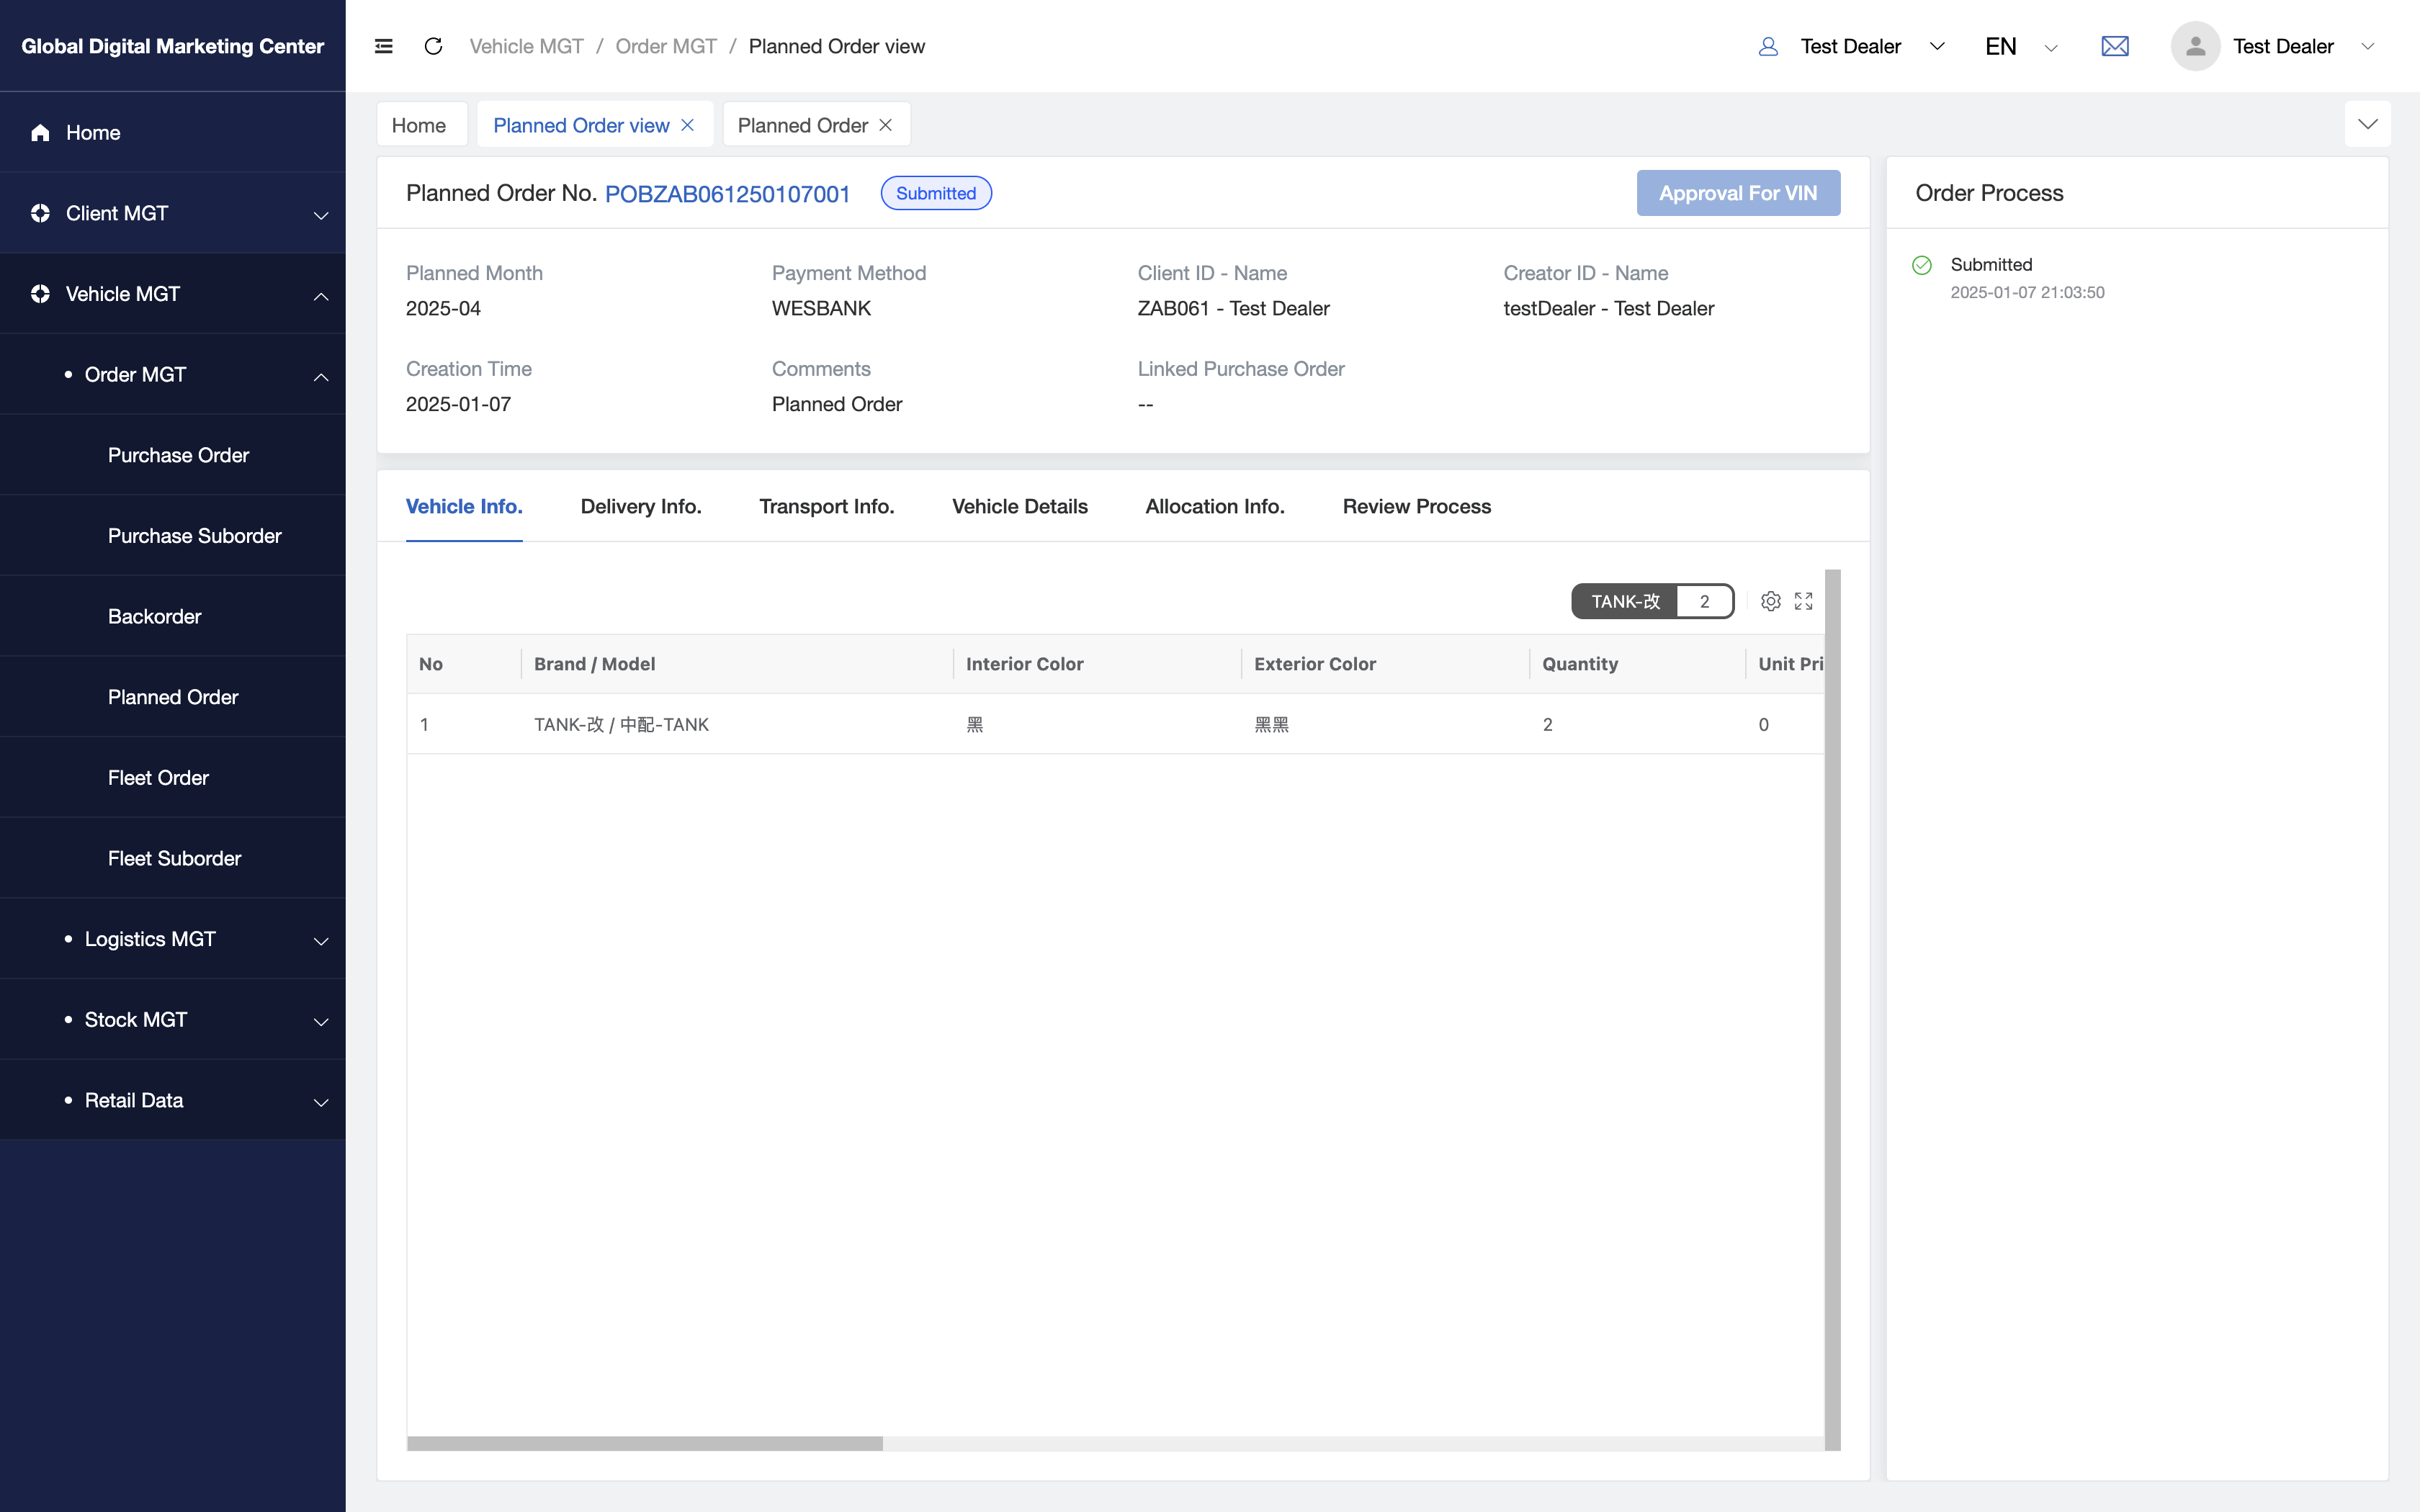Click the Client MGT sidebar icon
Image resolution: width=2420 pixels, height=1512 pixels.
pos(40,213)
